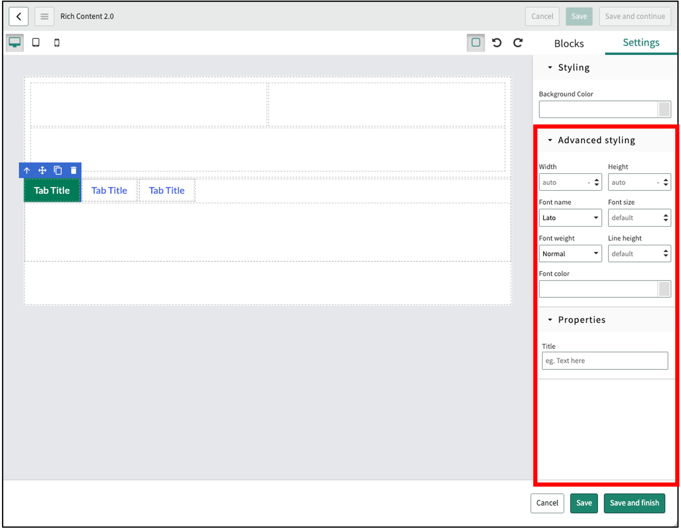Select the tab content area below tabs
The image size is (681, 529).
click(x=268, y=232)
